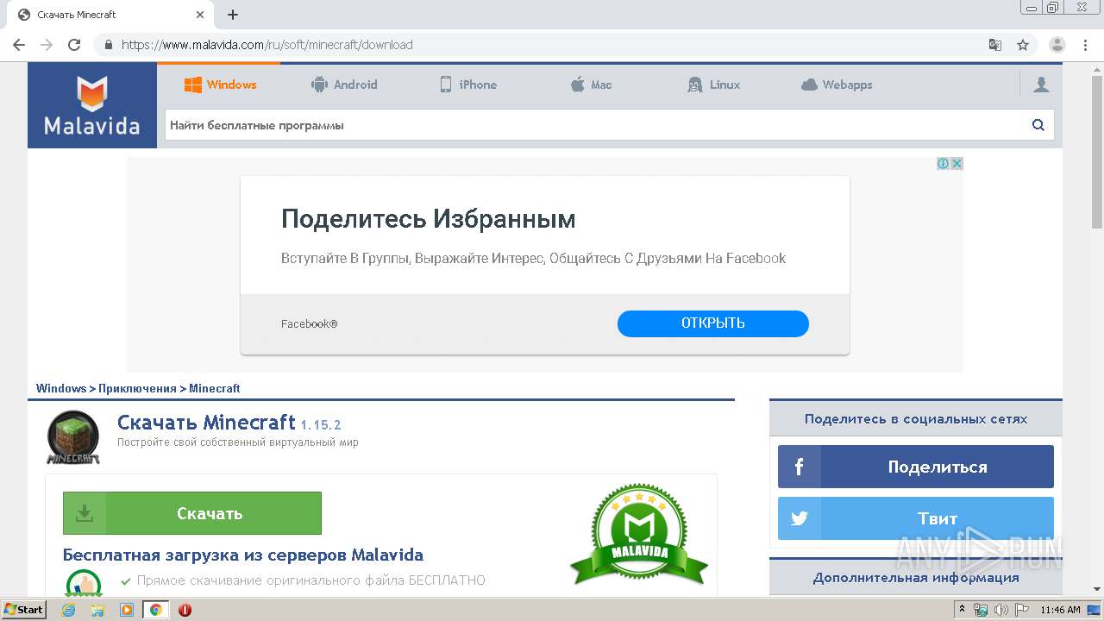Click the Minecraft app icon
1104x621 pixels.
(73, 437)
